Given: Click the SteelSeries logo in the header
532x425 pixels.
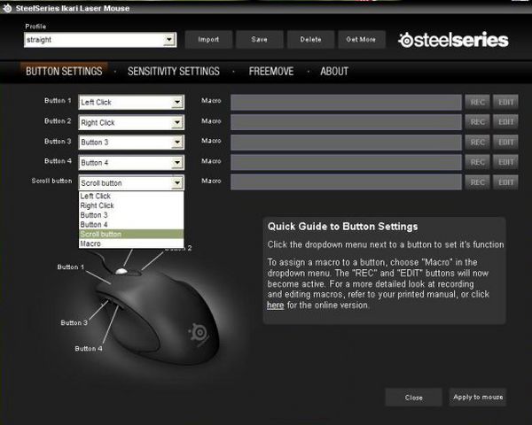Looking at the screenshot, I should [453, 40].
